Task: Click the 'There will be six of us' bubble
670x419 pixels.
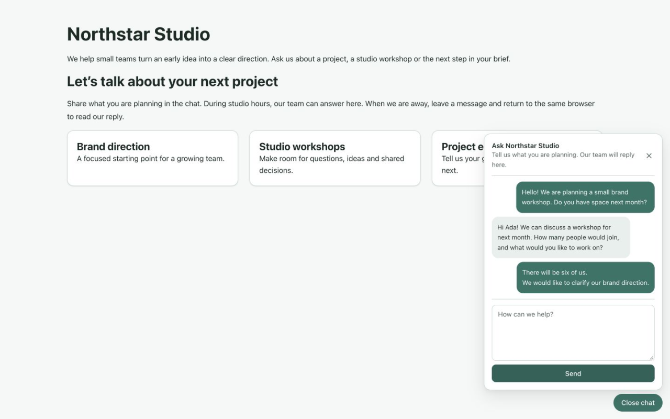Action: pyautogui.click(x=585, y=278)
